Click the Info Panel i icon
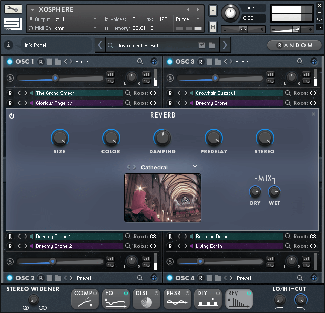Viewport: 325px width, 313px height. [x=9, y=45]
